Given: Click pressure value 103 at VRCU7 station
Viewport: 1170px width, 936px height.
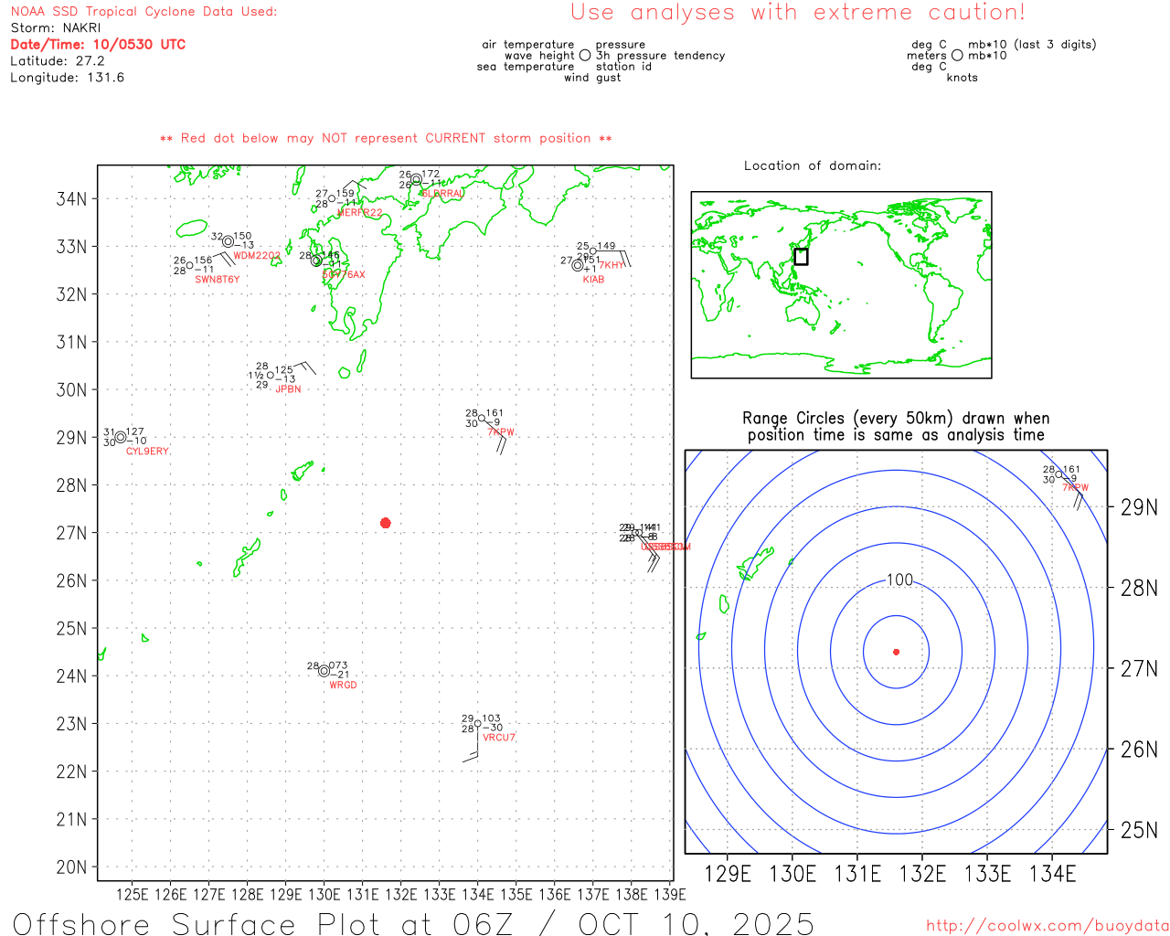Looking at the screenshot, I should pyautogui.click(x=492, y=718).
